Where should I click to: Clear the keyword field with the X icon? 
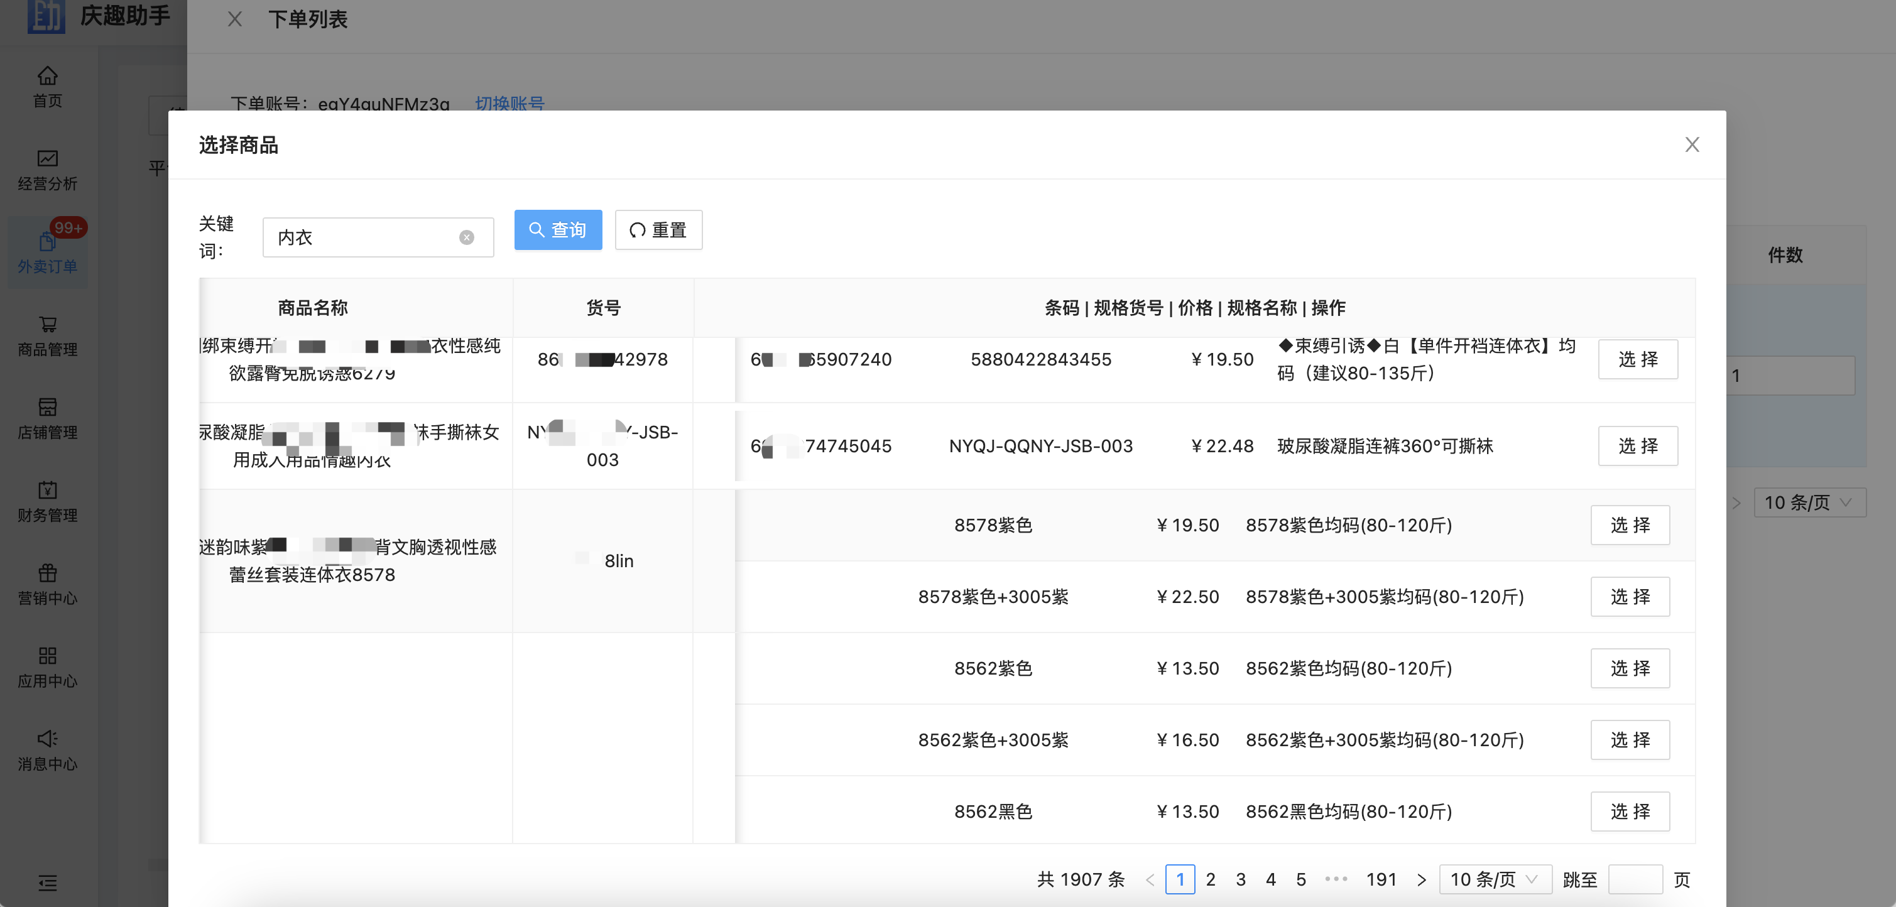pos(467,237)
